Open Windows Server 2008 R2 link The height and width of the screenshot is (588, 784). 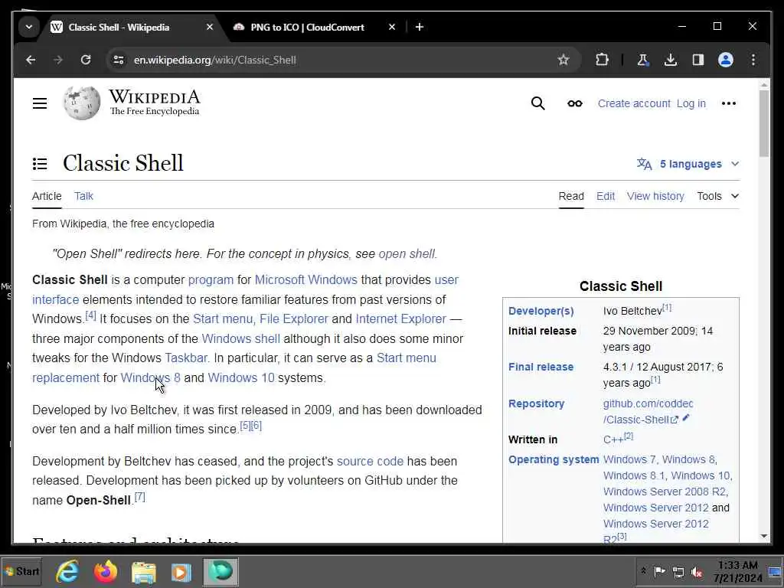click(665, 492)
